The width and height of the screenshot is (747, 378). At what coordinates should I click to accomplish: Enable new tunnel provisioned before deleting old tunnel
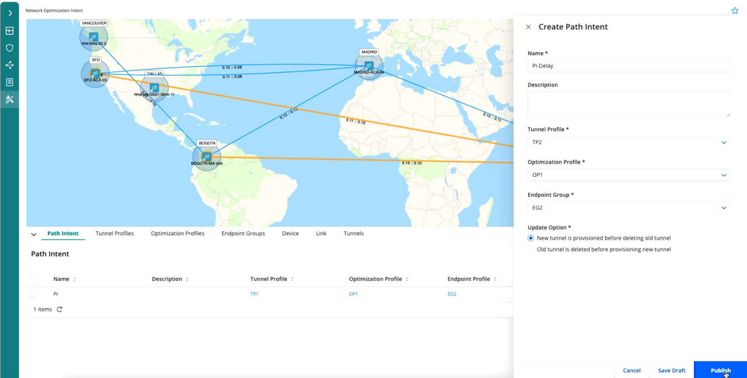pyautogui.click(x=530, y=238)
